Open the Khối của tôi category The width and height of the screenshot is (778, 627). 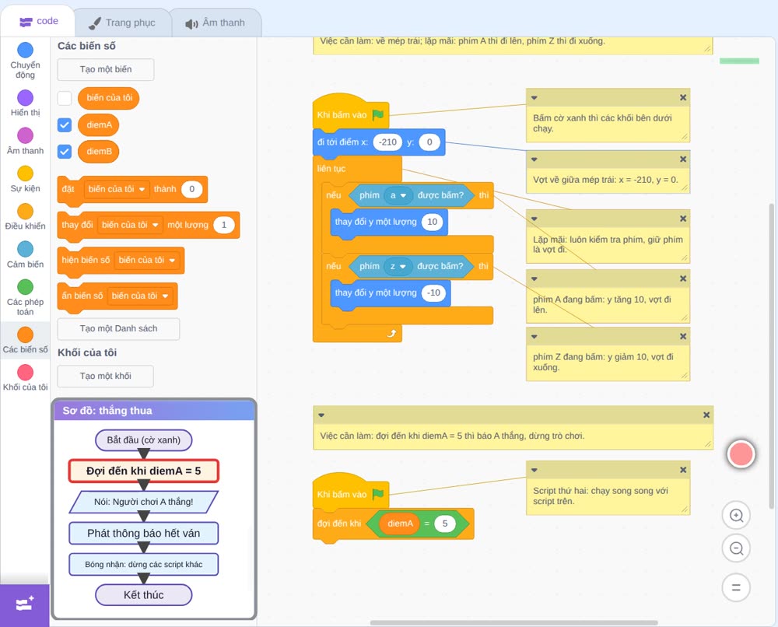pos(26,377)
